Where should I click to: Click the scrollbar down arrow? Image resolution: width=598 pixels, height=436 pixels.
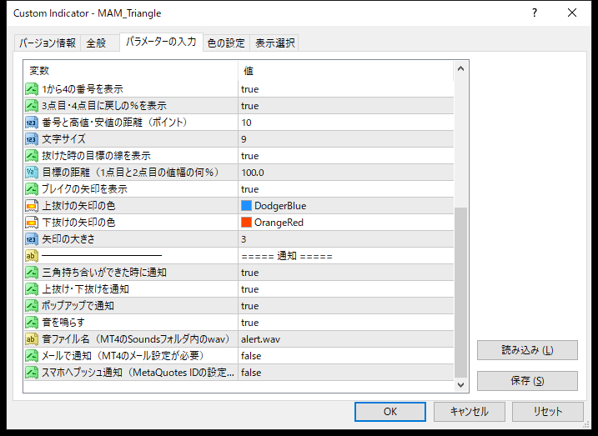[460, 385]
